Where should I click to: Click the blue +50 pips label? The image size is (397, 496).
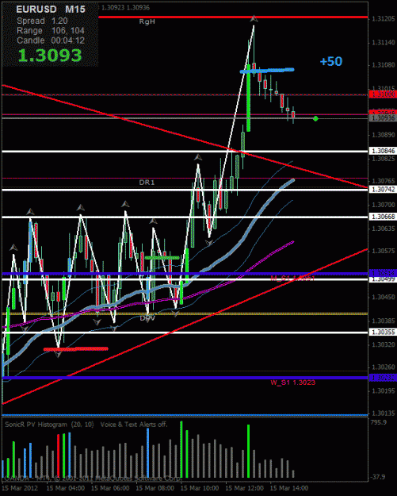(x=331, y=61)
